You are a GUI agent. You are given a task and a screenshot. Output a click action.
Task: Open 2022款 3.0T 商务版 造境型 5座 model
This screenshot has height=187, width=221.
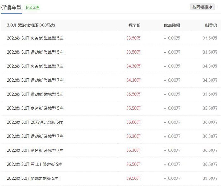pos(35,108)
